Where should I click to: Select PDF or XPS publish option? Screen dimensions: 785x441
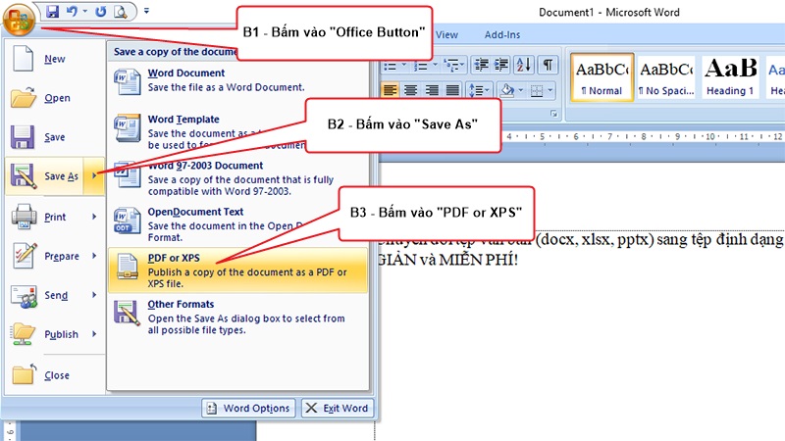(237, 270)
